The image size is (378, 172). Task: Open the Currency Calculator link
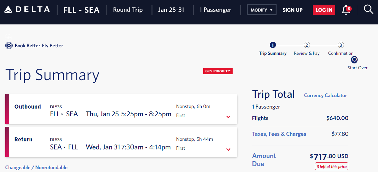tap(325, 96)
